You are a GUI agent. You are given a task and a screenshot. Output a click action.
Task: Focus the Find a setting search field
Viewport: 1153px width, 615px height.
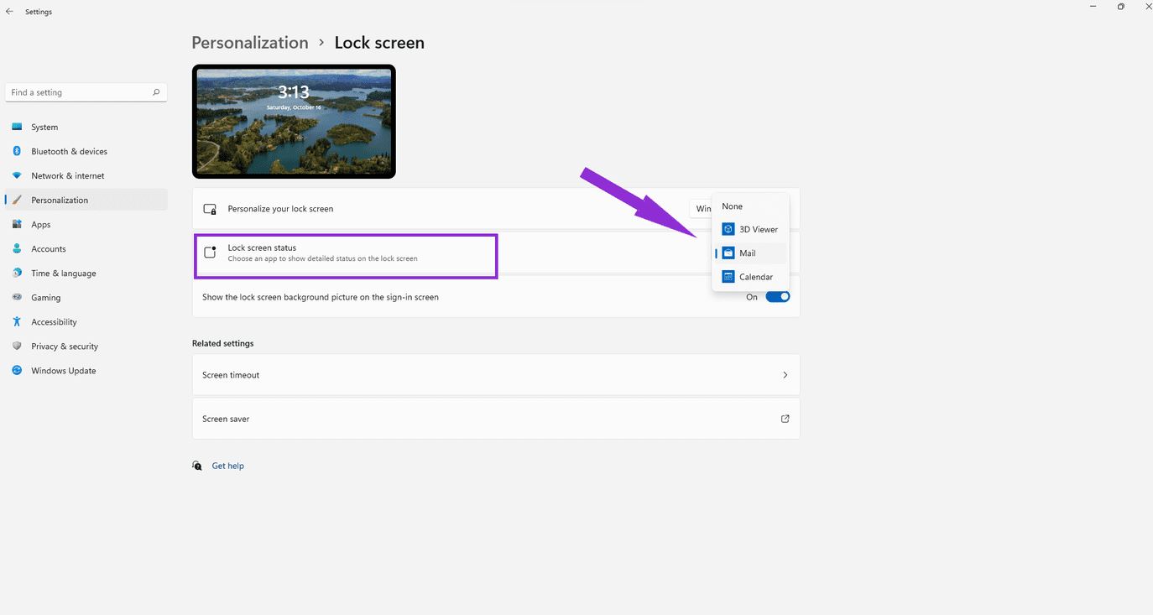click(x=86, y=92)
